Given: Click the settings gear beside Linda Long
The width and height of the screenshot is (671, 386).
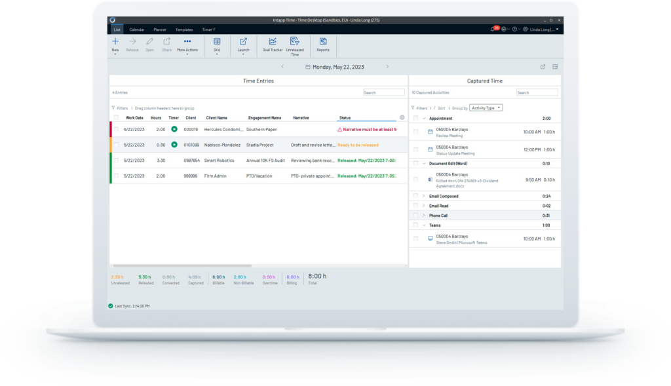Looking at the screenshot, I should point(526,29).
